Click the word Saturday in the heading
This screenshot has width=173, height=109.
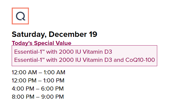[x=29, y=34]
